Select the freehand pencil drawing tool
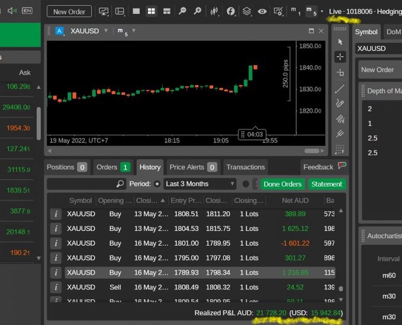Image resolution: width=402 pixels, height=325 pixels. click(x=340, y=103)
